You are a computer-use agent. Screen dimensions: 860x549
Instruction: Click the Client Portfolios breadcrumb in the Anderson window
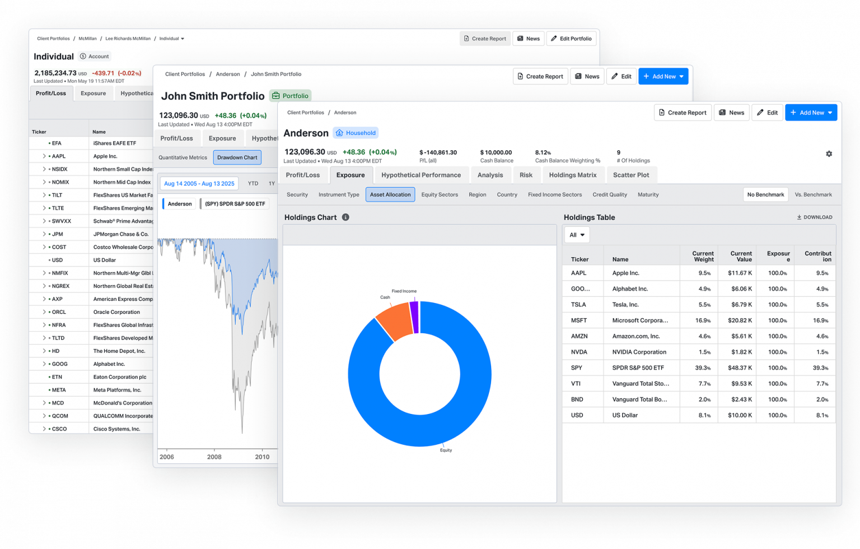pyautogui.click(x=306, y=113)
